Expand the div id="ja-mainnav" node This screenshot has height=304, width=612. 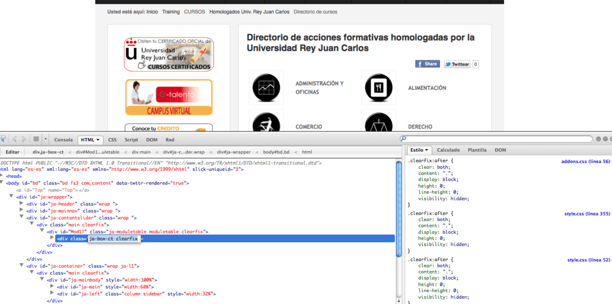coord(22,211)
